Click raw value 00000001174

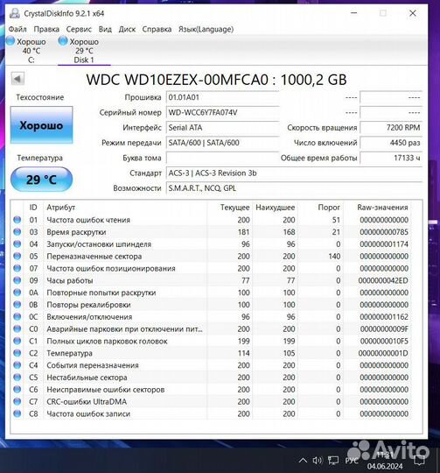tap(384, 244)
